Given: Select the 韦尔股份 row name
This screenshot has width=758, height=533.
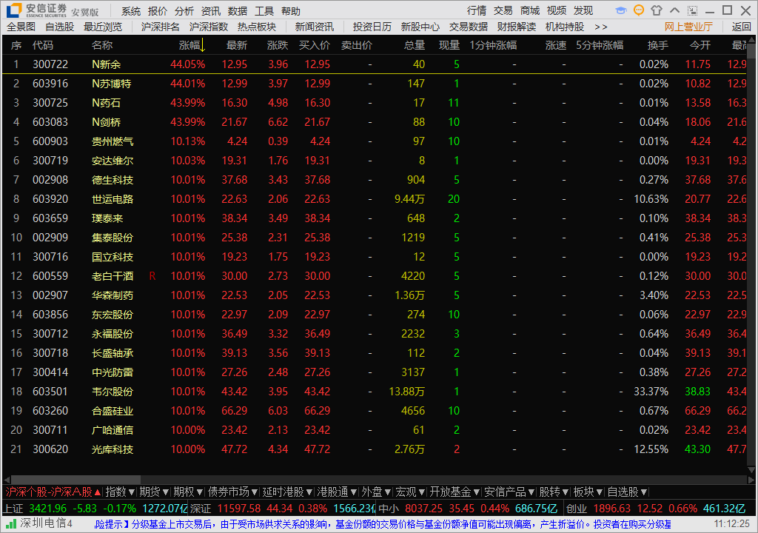Looking at the screenshot, I should pos(113,392).
